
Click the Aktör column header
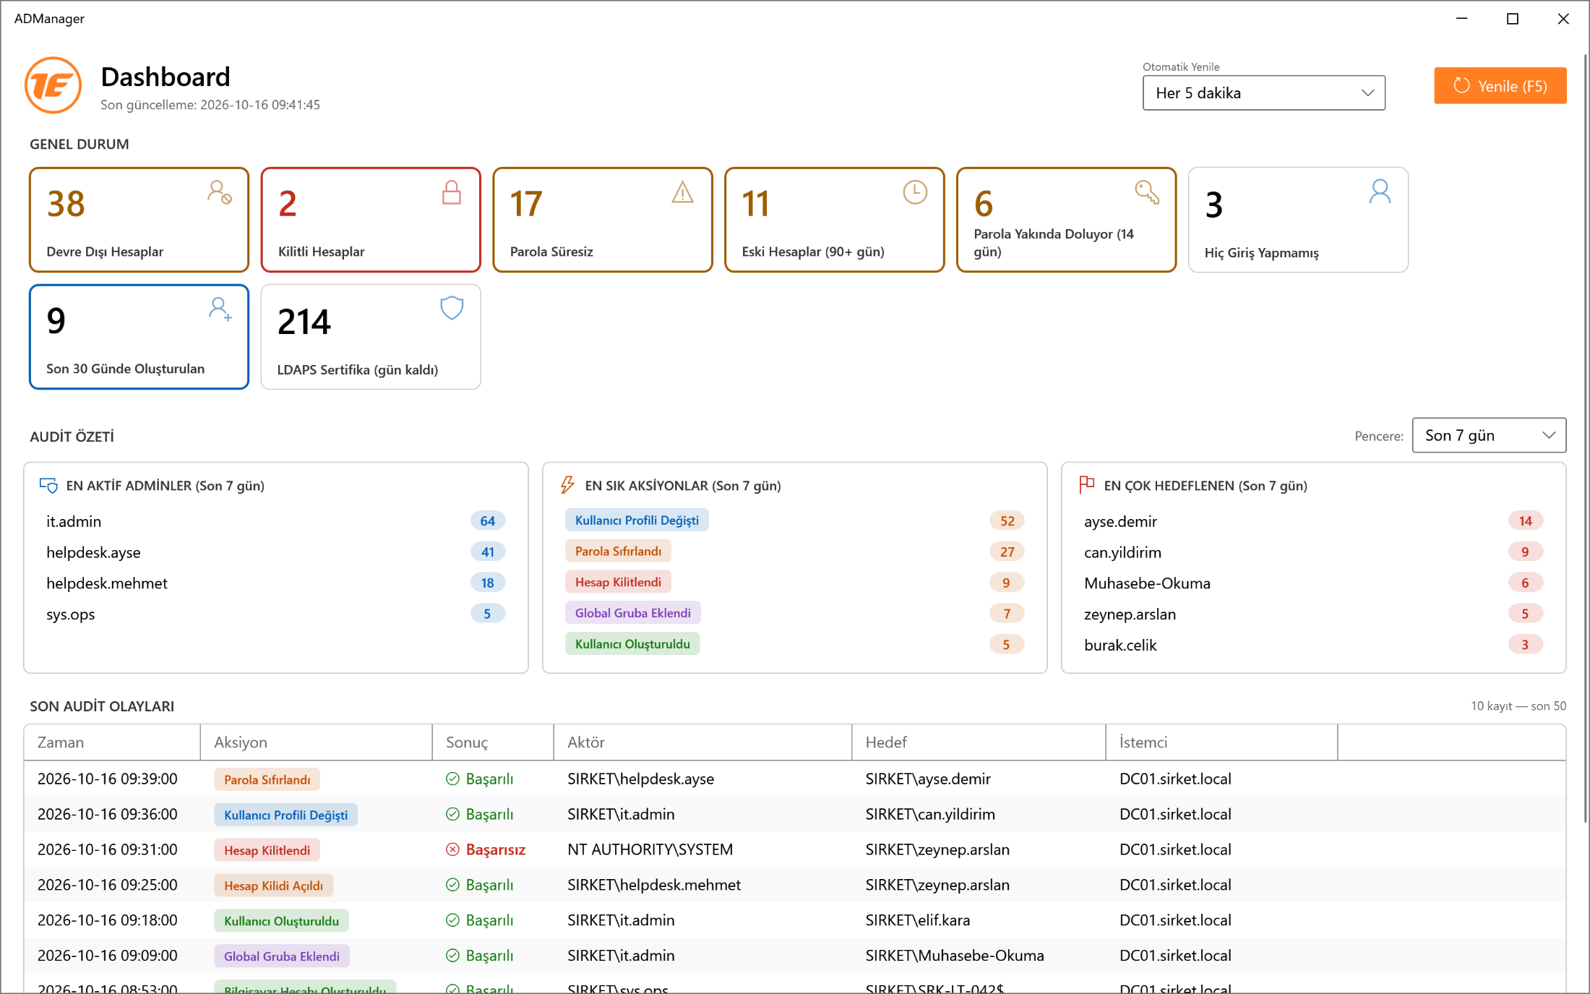click(702, 742)
